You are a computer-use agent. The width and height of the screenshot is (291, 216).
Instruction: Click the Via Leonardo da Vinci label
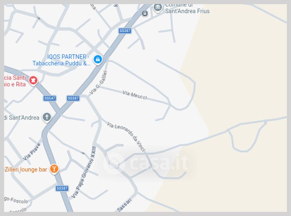(x=126, y=137)
